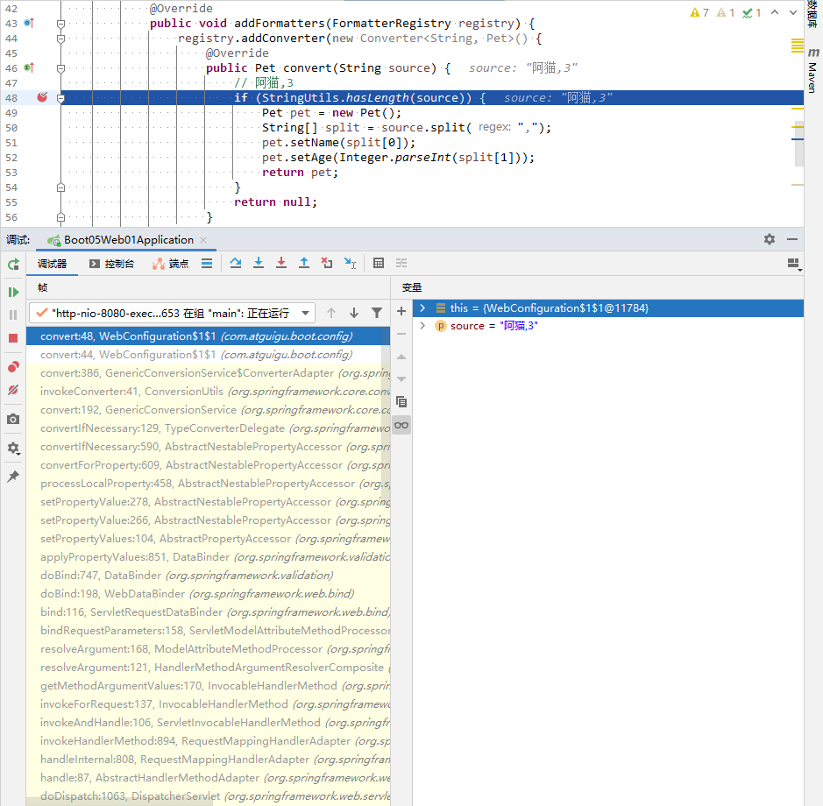The height and width of the screenshot is (806, 823).
Task: Click the Step Over icon
Action: (236, 263)
